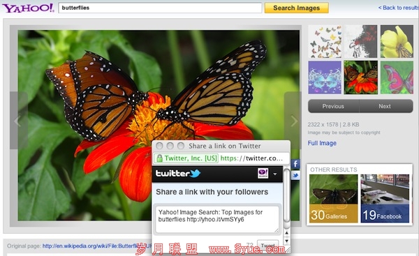The width and height of the screenshot is (419, 256).
Task: Click the Previous button
Action: [333, 106]
